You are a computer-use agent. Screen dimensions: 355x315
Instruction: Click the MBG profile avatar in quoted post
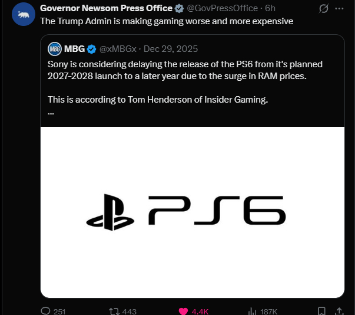(55, 48)
